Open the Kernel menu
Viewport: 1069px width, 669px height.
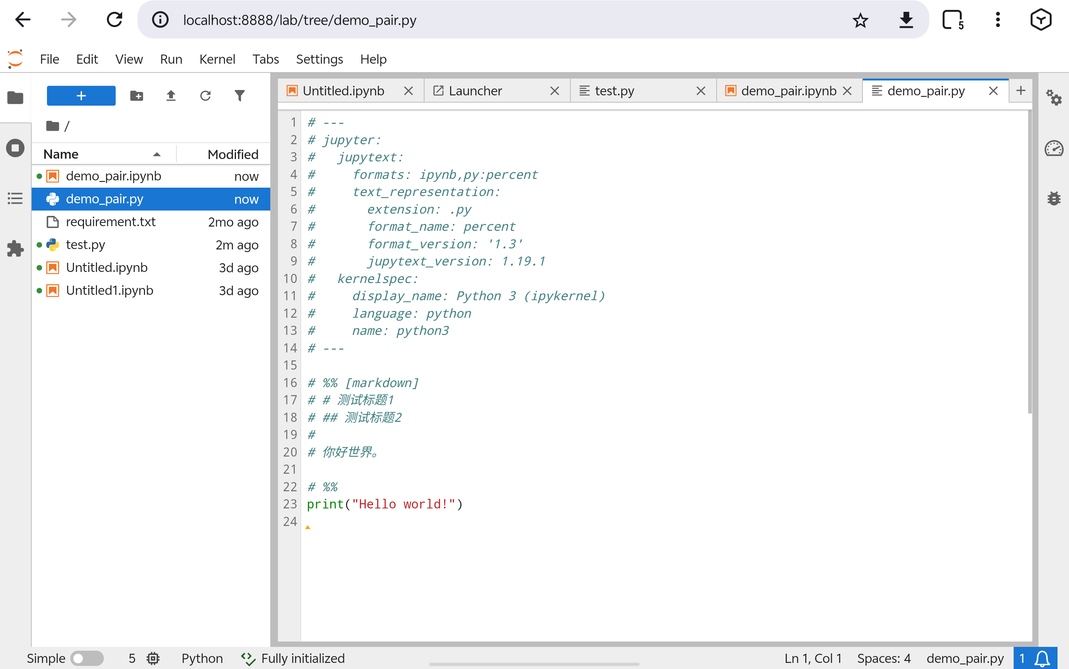click(x=217, y=59)
